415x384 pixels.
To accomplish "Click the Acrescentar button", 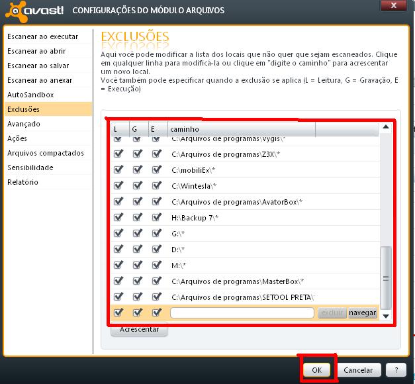I will [x=139, y=329].
